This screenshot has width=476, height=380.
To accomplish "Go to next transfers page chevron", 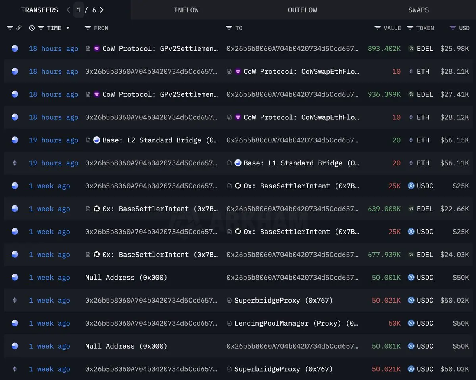I will pyautogui.click(x=102, y=10).
